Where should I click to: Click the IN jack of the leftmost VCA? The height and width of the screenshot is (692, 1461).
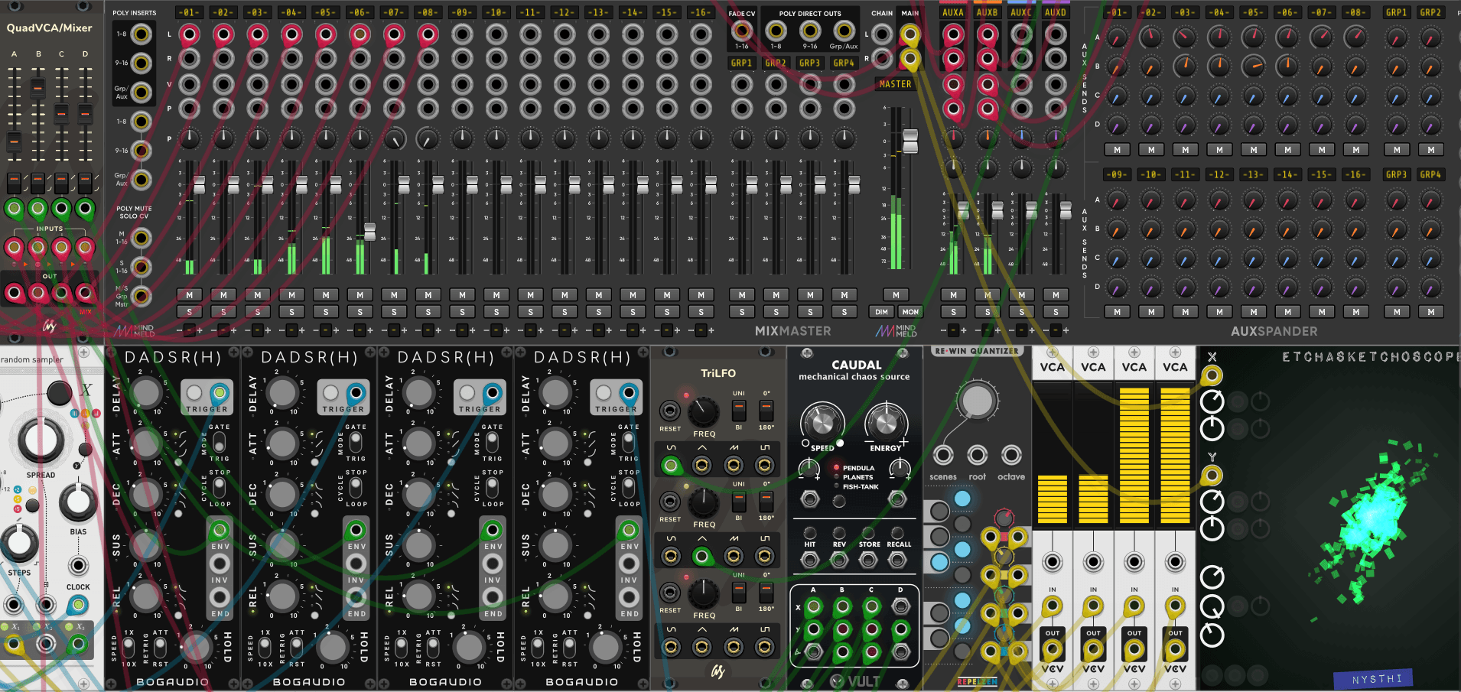point(1053,606)
